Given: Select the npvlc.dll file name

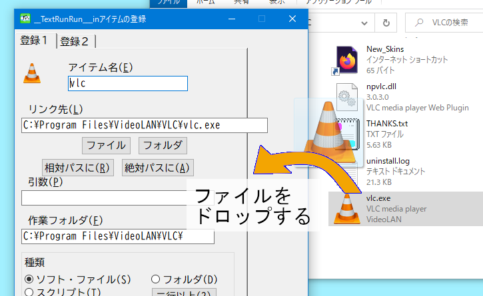Looking at the screenshot, I should [381, 86].
